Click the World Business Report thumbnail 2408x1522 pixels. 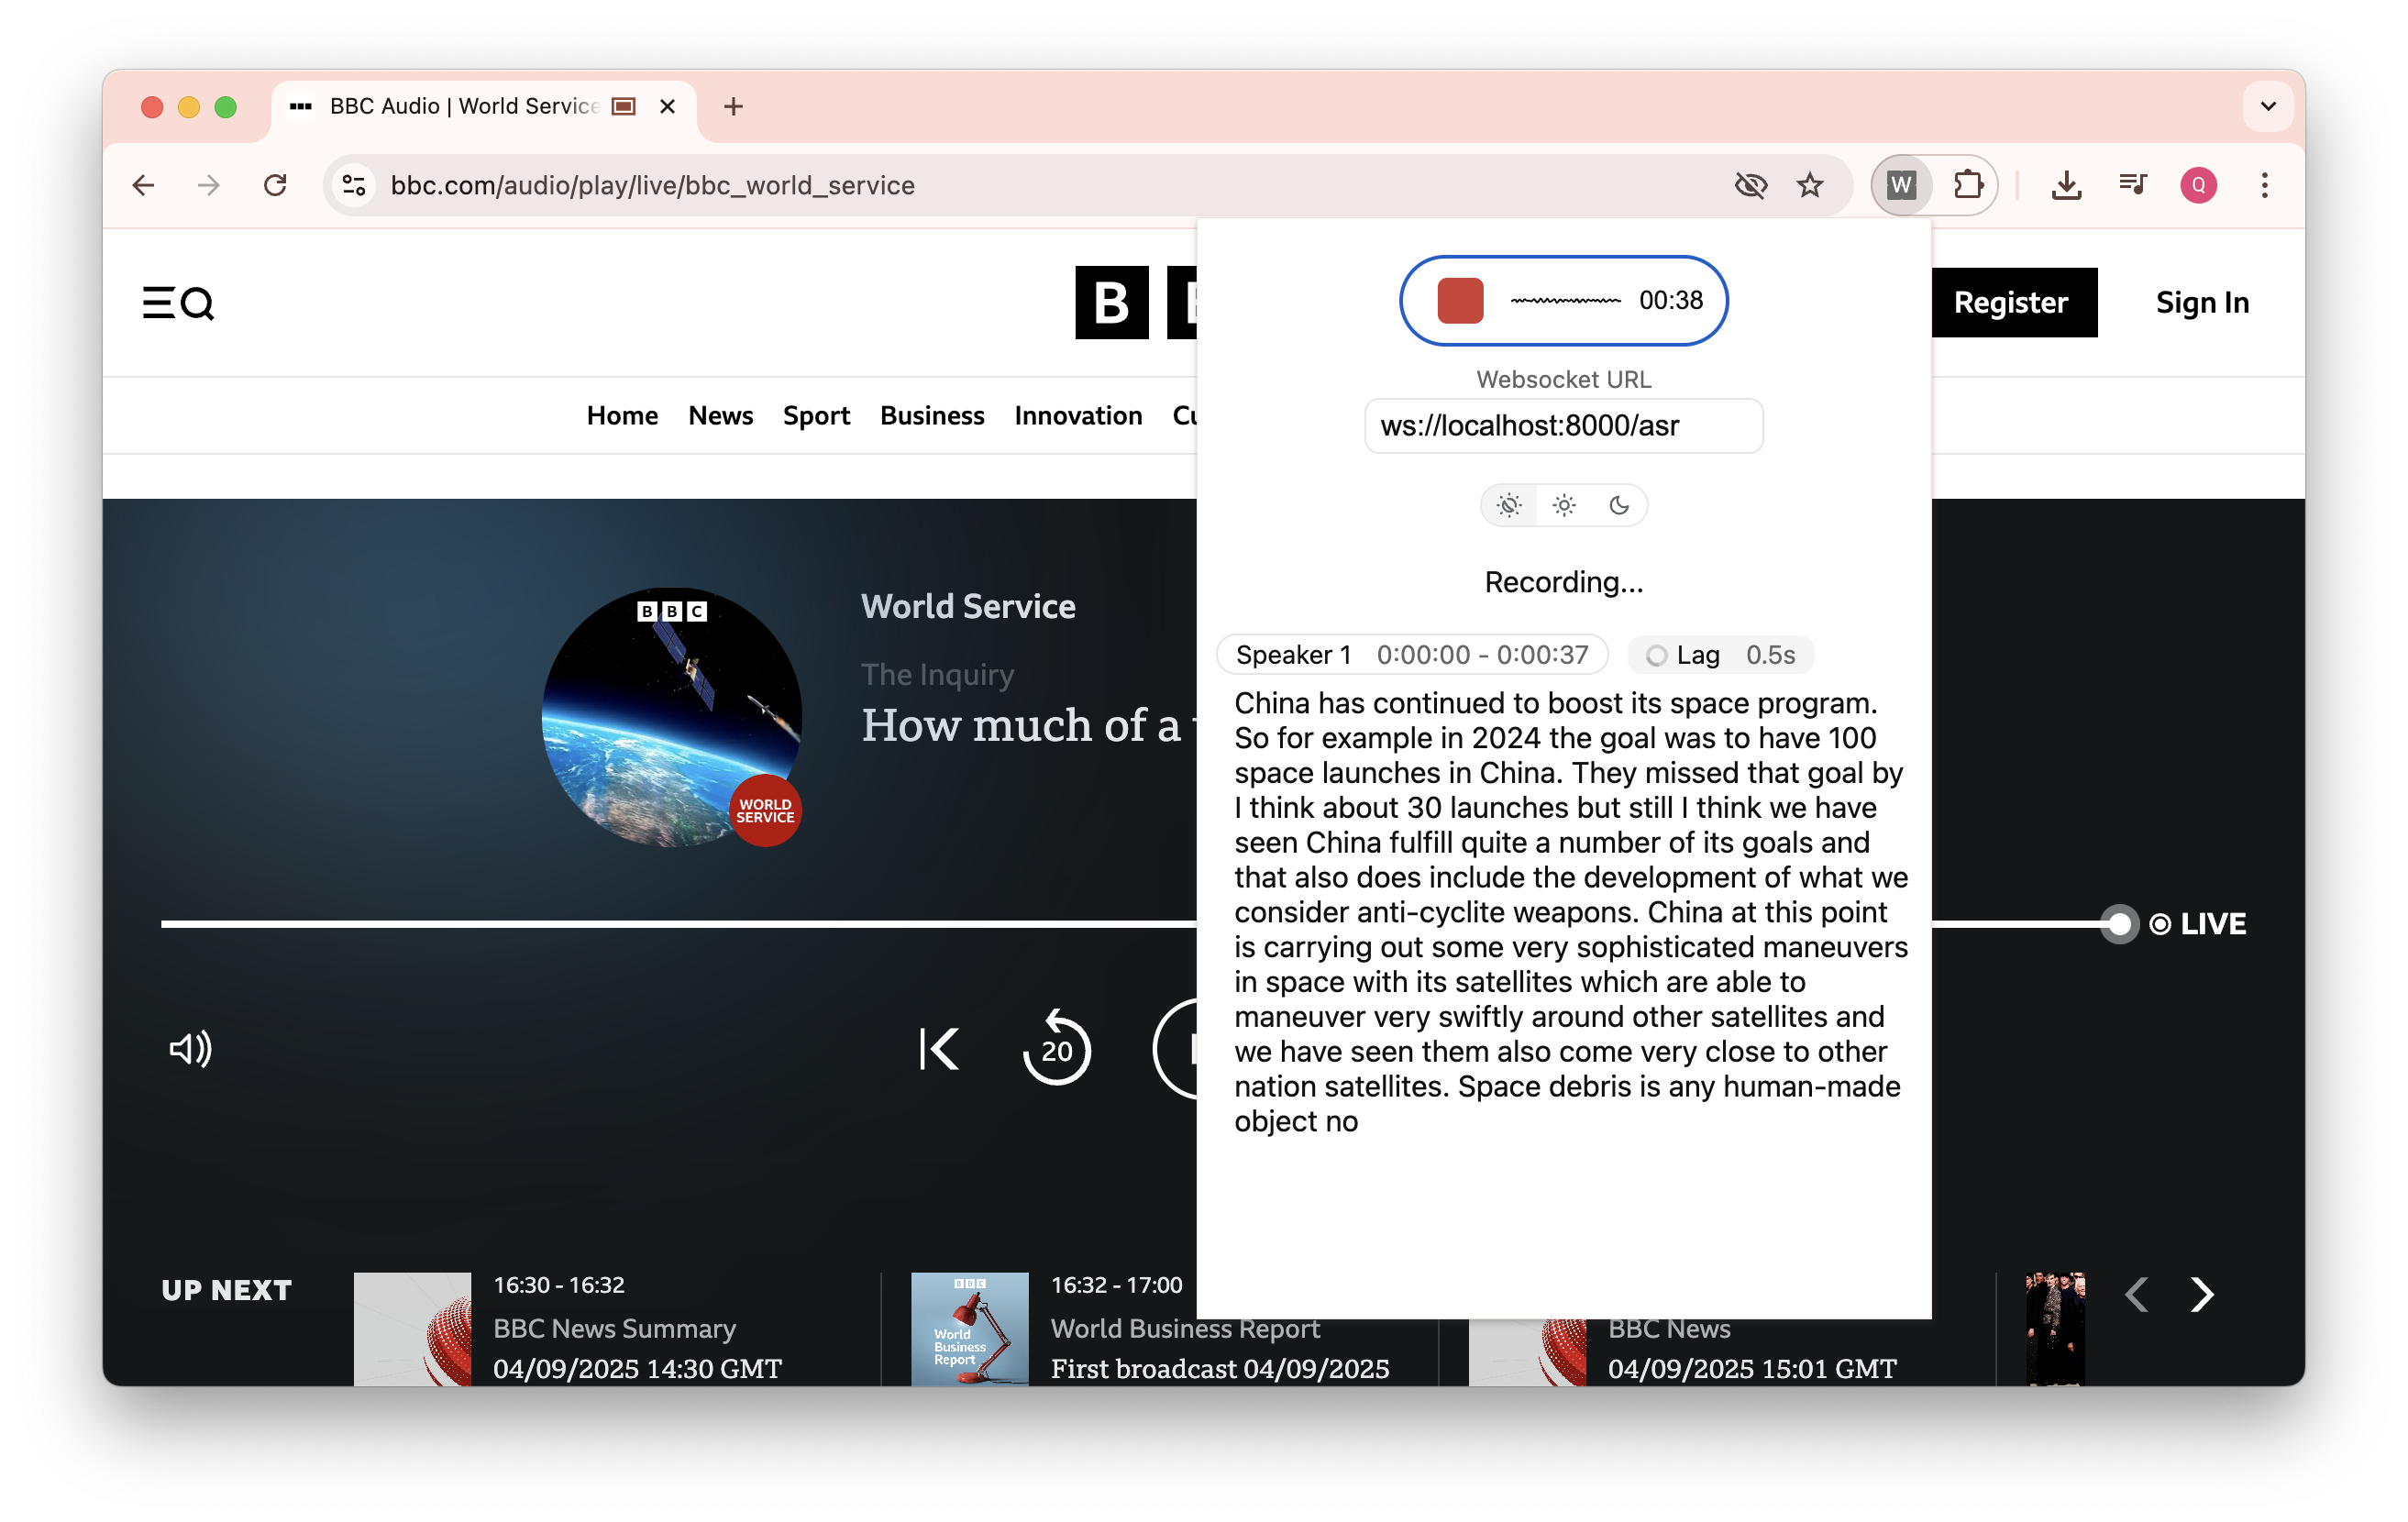click(969, 1329)
